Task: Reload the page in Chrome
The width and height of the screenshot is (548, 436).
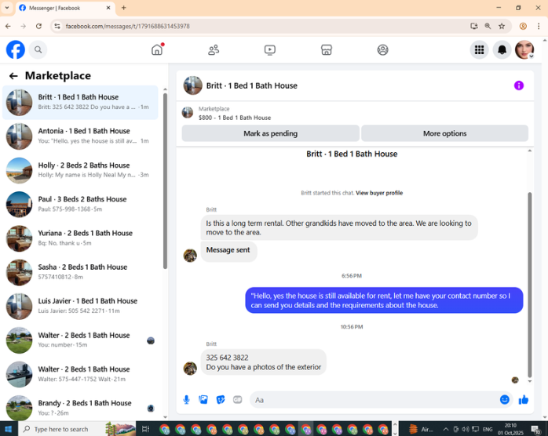Action: click(x=38, y=26)
